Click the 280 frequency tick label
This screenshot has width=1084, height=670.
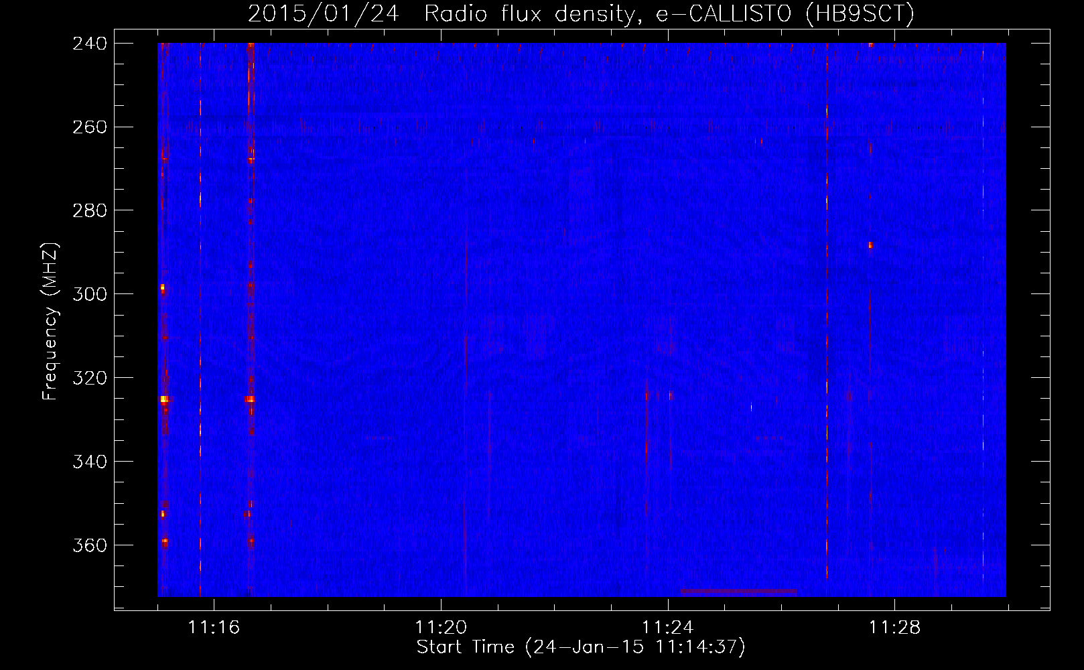[89, 210]
